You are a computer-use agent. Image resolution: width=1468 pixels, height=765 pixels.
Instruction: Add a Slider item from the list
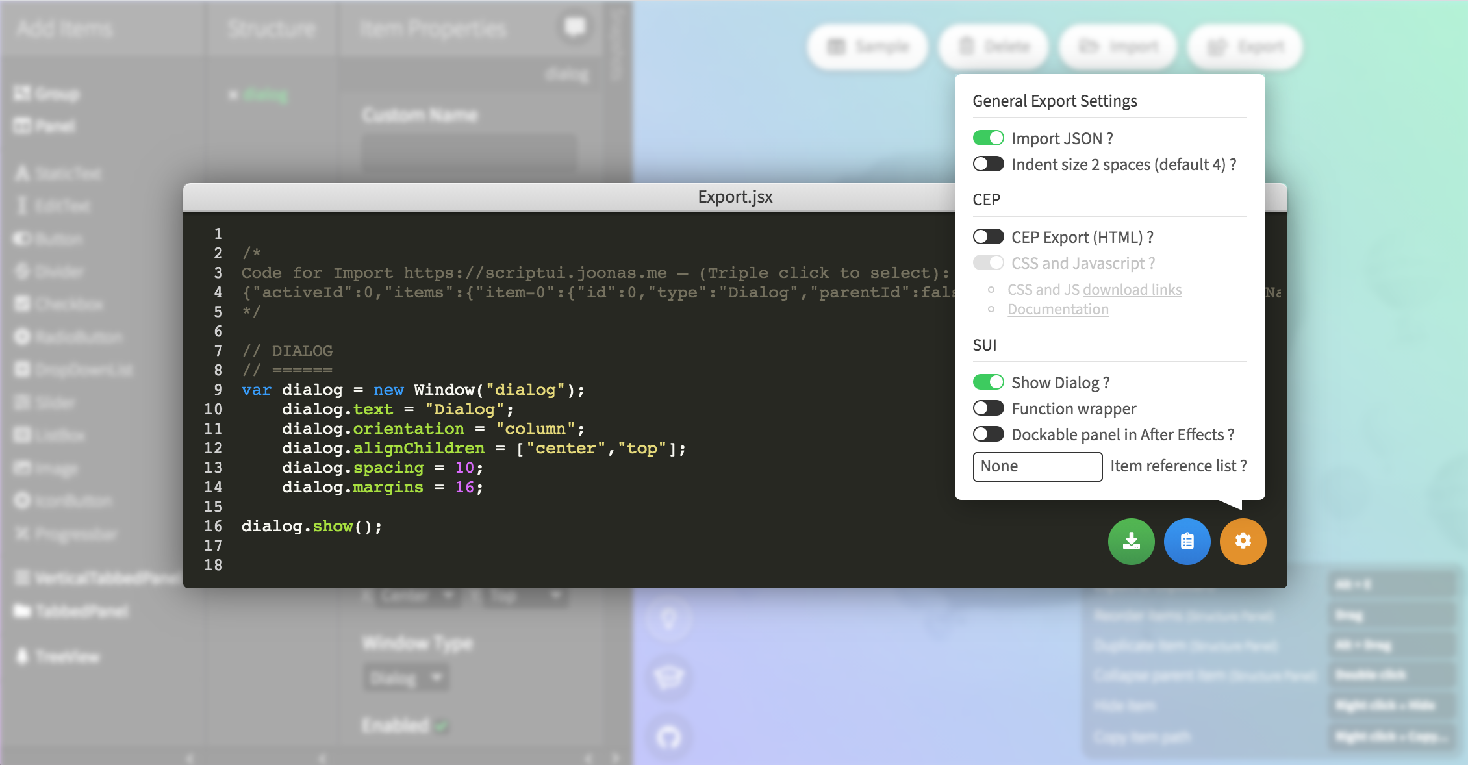[x=44, y=403]
